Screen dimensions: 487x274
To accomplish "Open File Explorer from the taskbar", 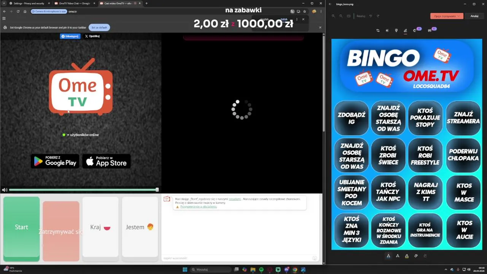I will click(253, 269).
